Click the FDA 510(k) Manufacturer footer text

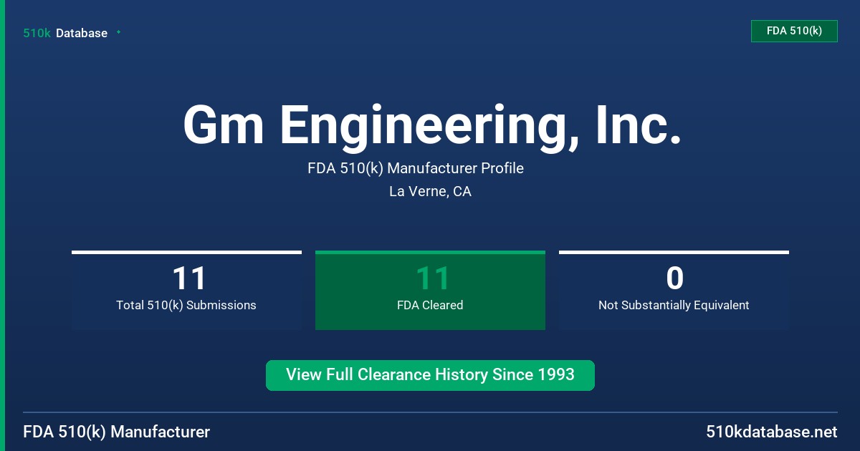point(117,432)
